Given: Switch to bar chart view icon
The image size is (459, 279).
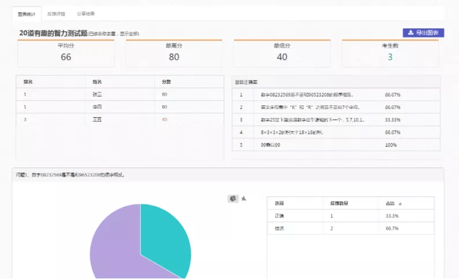Looking at the screenshot, I should pos(244,199).
